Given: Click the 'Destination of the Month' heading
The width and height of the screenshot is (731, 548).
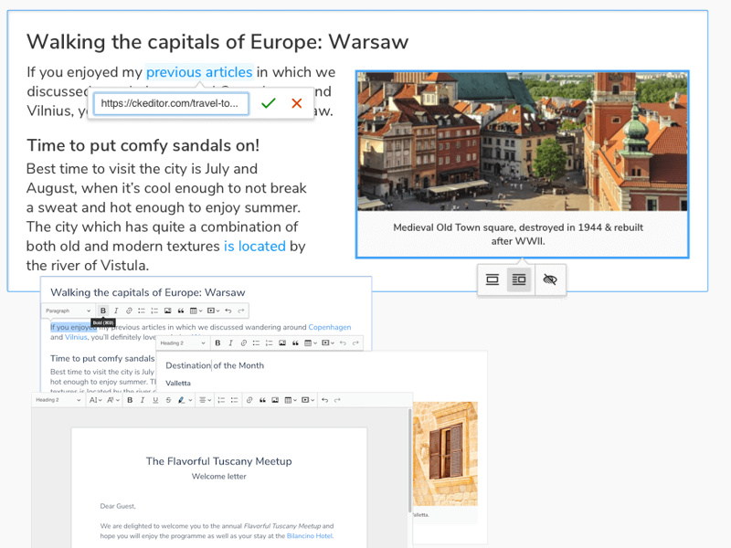Looking at the screenshot, I should tap(215, 365).
